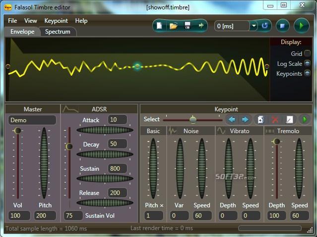Click the Attack value field showing 10

[118, 120]
